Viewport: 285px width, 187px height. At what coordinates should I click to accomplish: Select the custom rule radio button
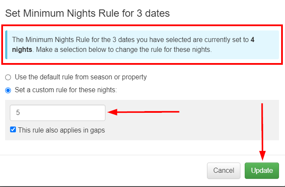pos(8,90)
